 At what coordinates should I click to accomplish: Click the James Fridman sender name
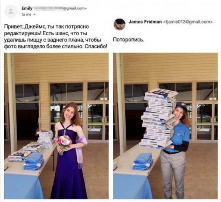coord(145,22)
